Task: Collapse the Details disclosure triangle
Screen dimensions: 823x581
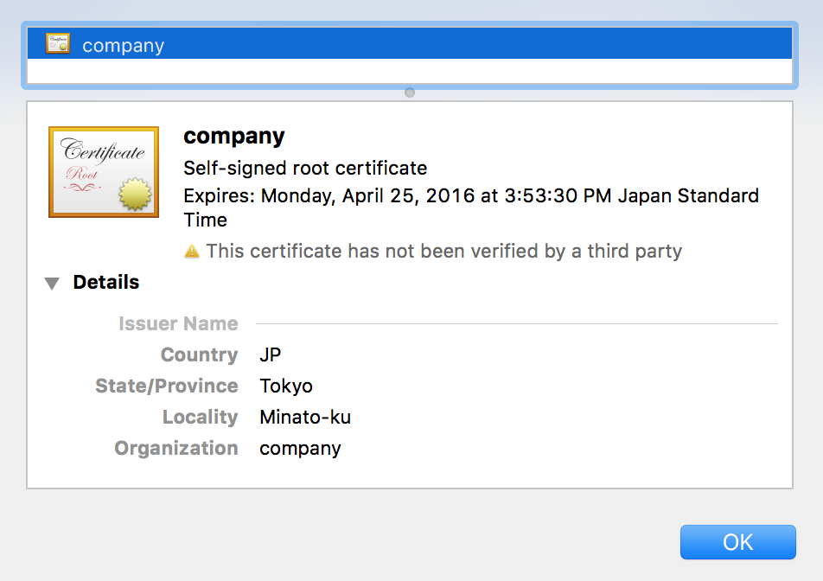Action: pos(53,283)
